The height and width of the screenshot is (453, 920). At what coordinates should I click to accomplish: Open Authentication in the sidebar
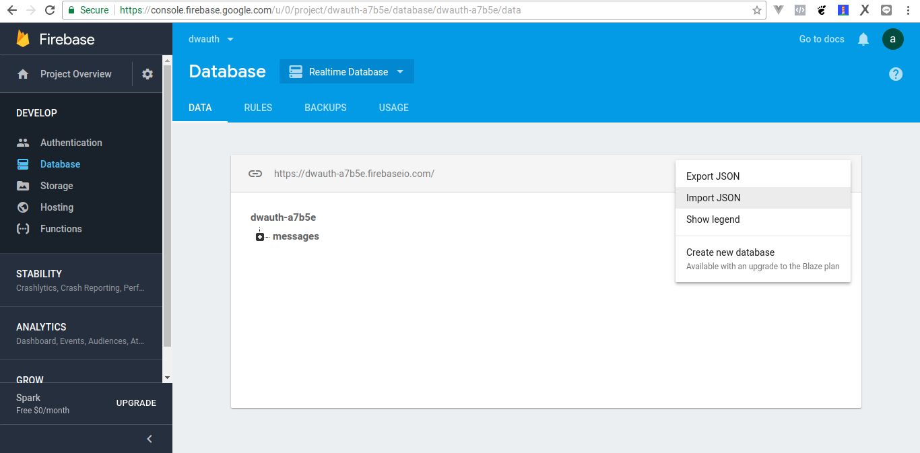[71, 143]
